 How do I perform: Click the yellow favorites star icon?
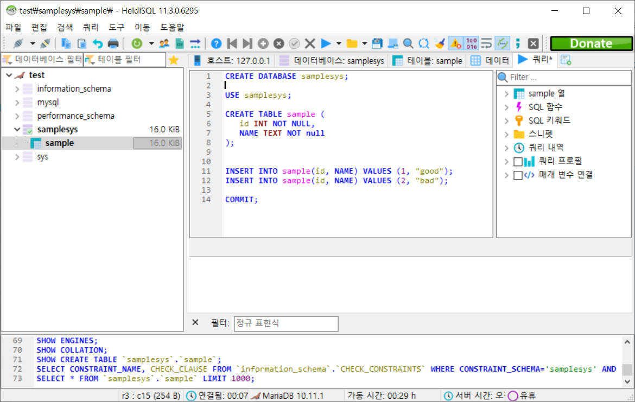(174, 60)
